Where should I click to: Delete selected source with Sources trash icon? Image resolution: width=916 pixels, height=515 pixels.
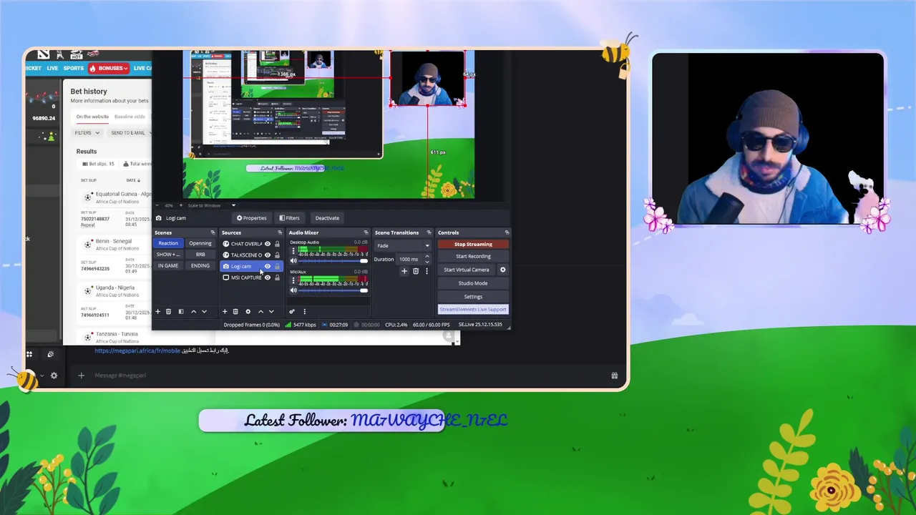[235, 311]
